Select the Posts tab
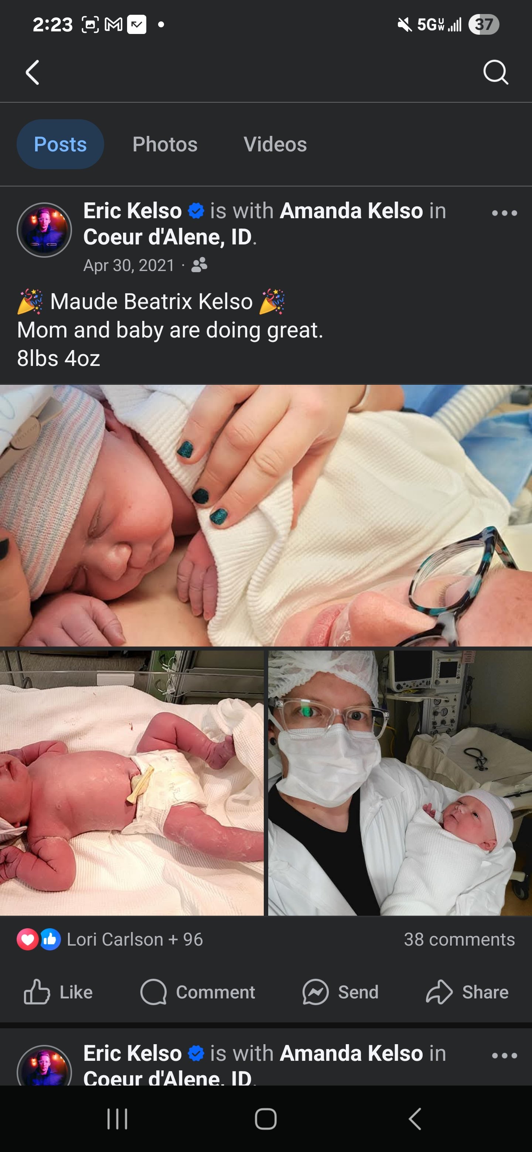This screenshot has height=1152, width=532. point(60,144)
